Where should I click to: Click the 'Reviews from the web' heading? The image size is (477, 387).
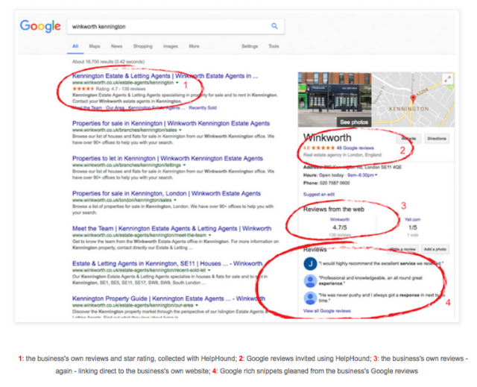334,210
